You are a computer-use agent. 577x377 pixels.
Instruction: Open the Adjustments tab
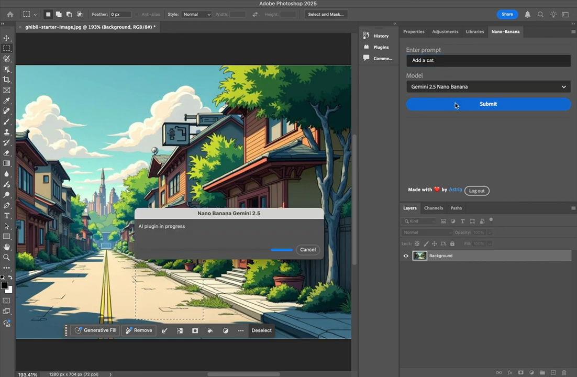point(445,31)
